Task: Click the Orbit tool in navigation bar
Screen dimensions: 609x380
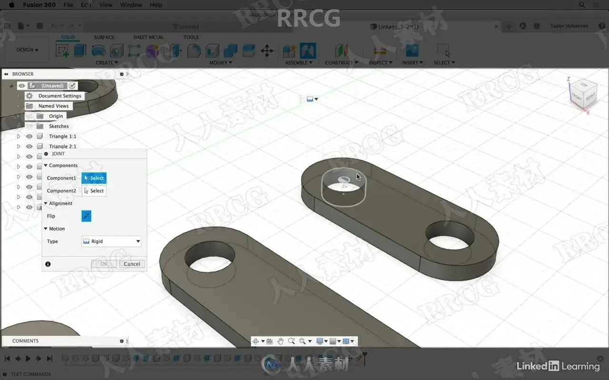Action: click(256, 341)
